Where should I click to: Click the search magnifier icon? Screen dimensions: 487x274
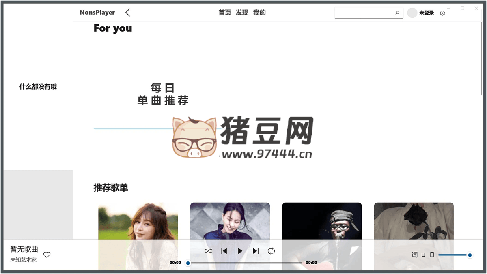point(397,13)
